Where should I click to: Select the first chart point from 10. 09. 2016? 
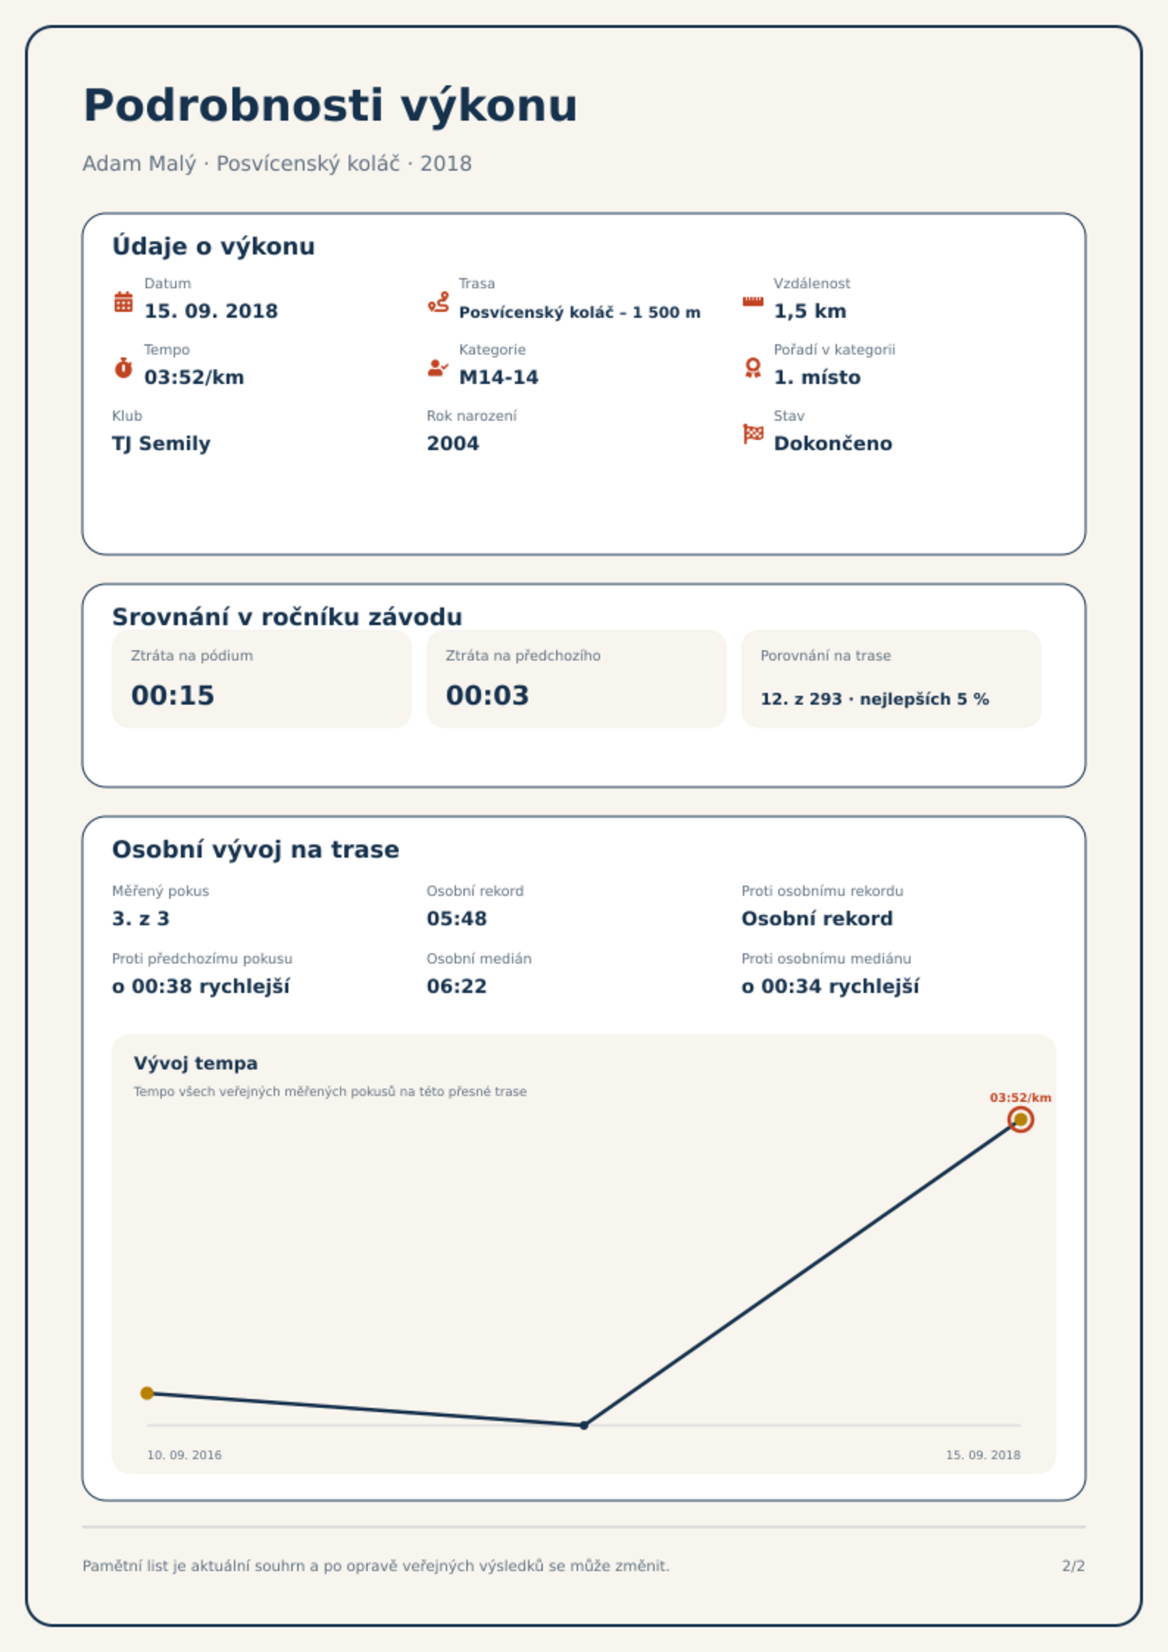147,1393
